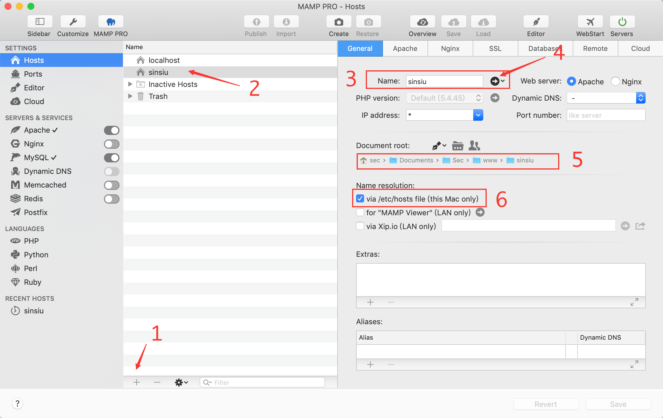Screen dimensions: 663x418
Task: Select localhost in the hosts list
Action: pyautogui.click(x=230, y=60)
